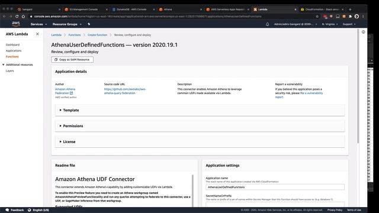Click the AWS logo home icon
The width and height of the screenshot is (379, 213).
pos(16,24)
